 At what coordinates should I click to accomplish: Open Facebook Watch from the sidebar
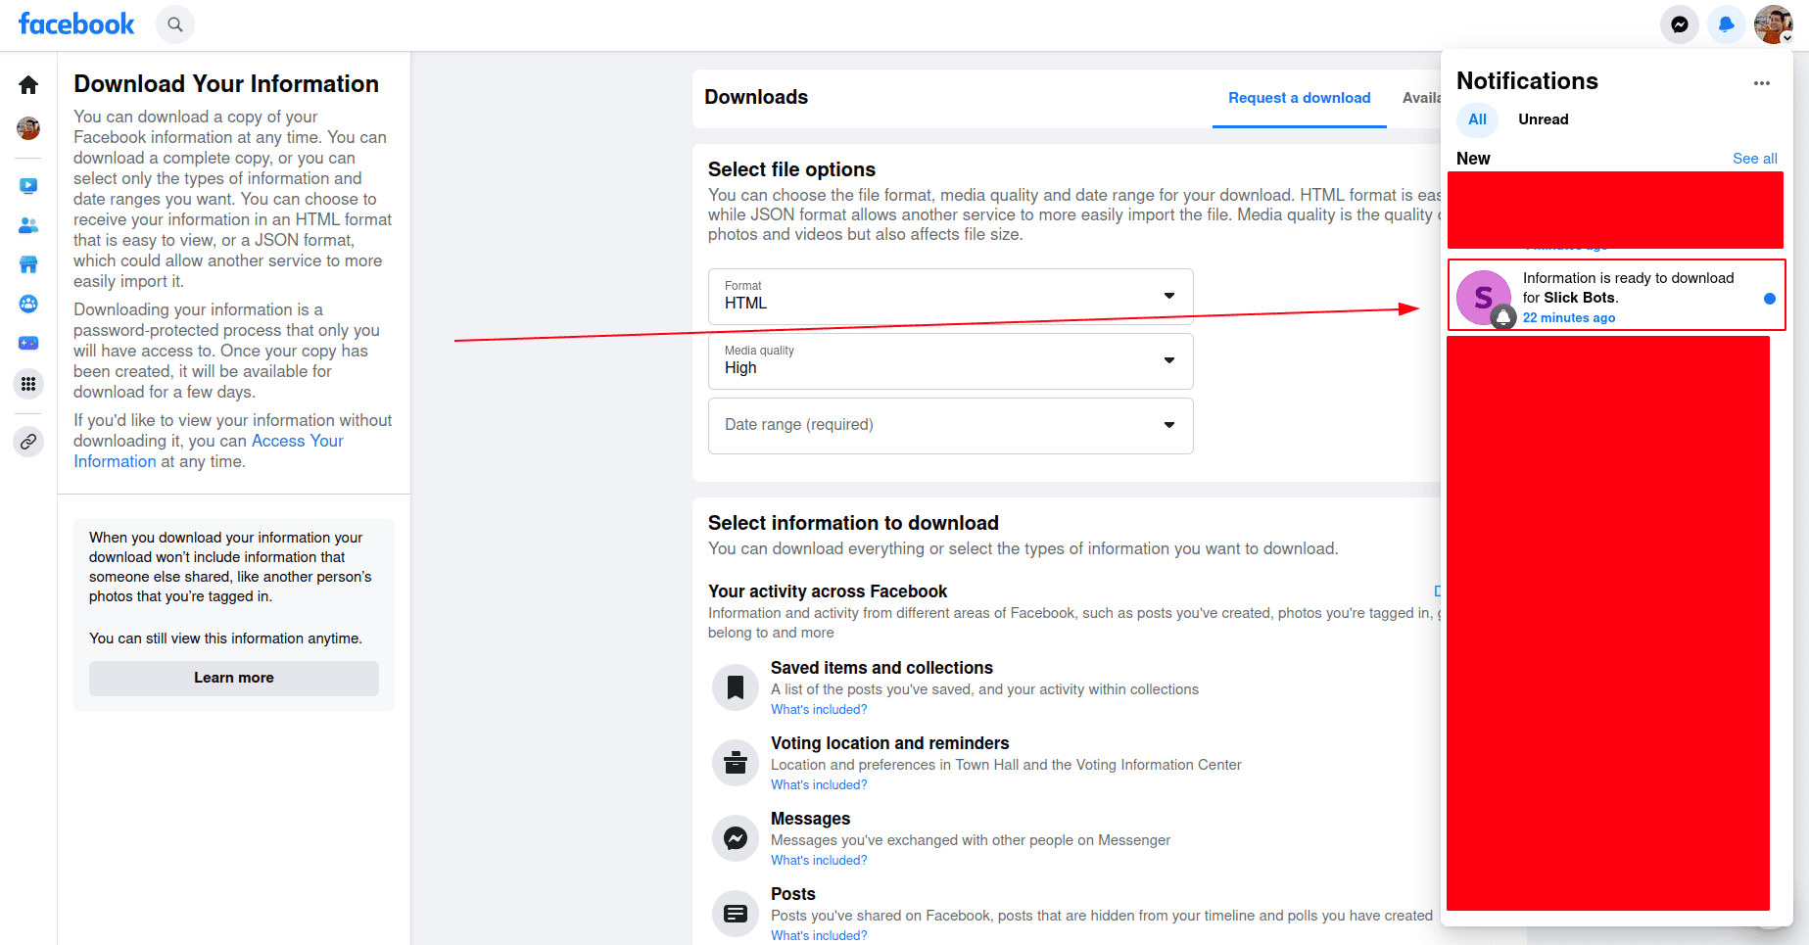coord(28,185)
